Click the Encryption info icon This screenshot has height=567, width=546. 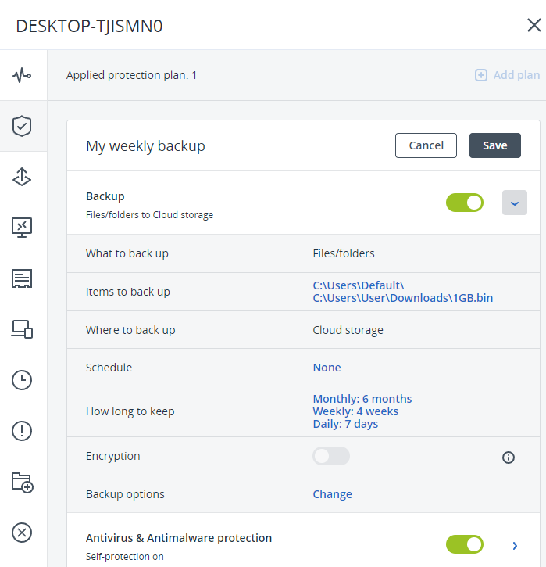click(509, 458)
